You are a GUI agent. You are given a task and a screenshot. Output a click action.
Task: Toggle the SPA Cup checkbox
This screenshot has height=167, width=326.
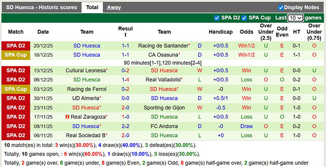tap(244, 18)
